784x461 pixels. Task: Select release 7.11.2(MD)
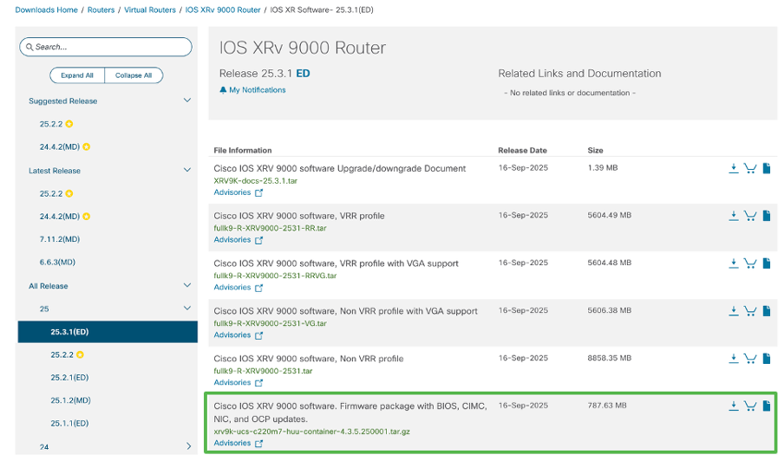click(x=60, y=239)
